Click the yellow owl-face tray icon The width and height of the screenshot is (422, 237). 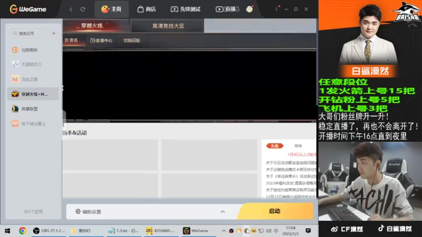[x=254, y=231]
